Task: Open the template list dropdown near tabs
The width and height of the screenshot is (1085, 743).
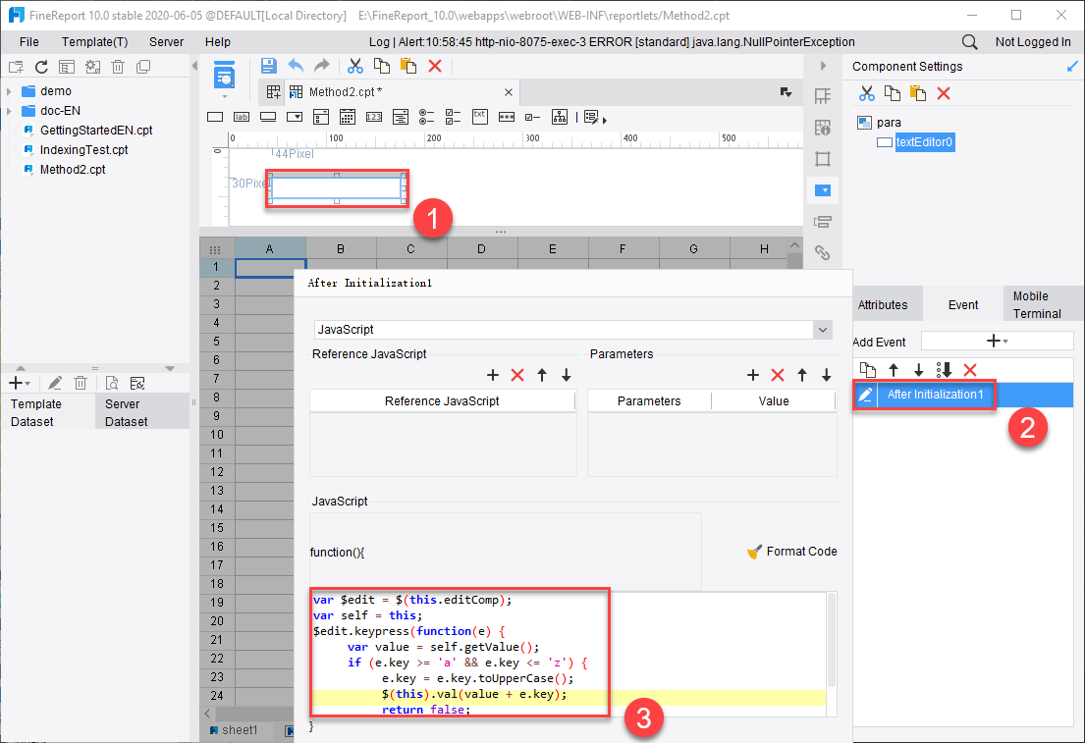Action: pos(786,92)
